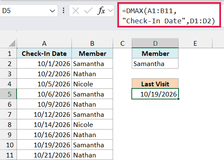224x160 pixels.
Task: Click the Check-In Date header cell
Action: 44,54
